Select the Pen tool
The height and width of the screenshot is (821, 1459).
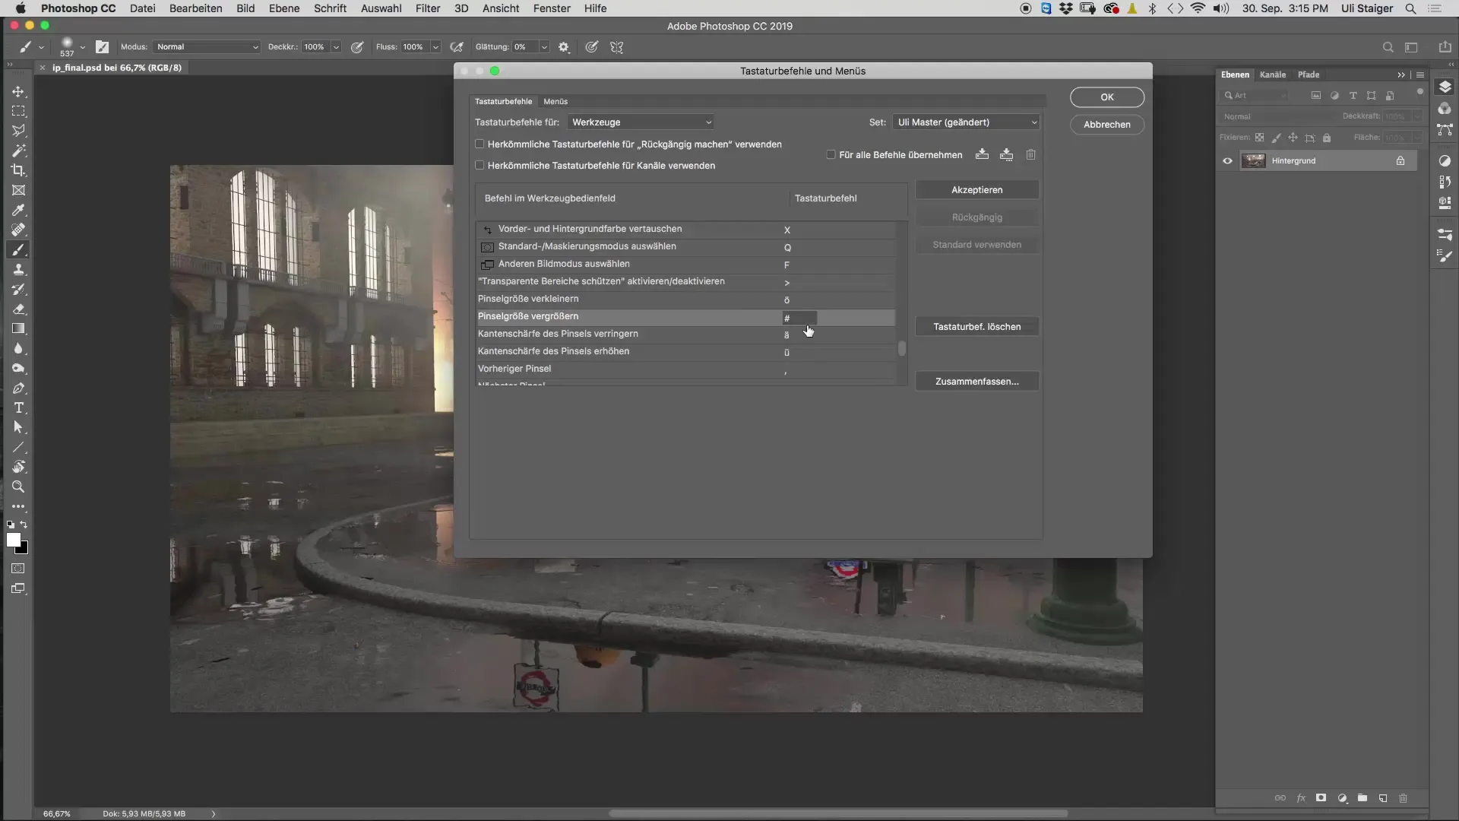pos(18,388)
